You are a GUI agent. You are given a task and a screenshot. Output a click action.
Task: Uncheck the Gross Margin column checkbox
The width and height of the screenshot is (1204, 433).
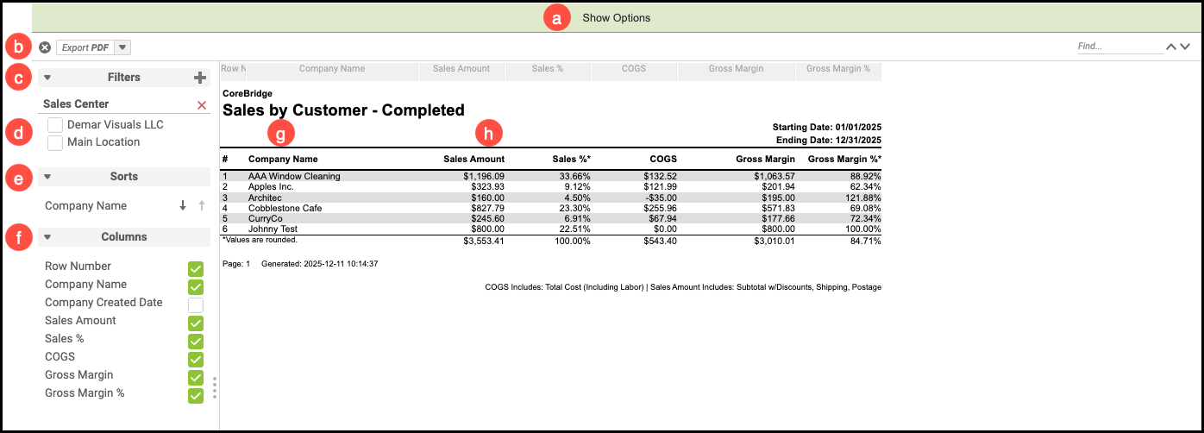pyautogui.click(x=196, y=378)
